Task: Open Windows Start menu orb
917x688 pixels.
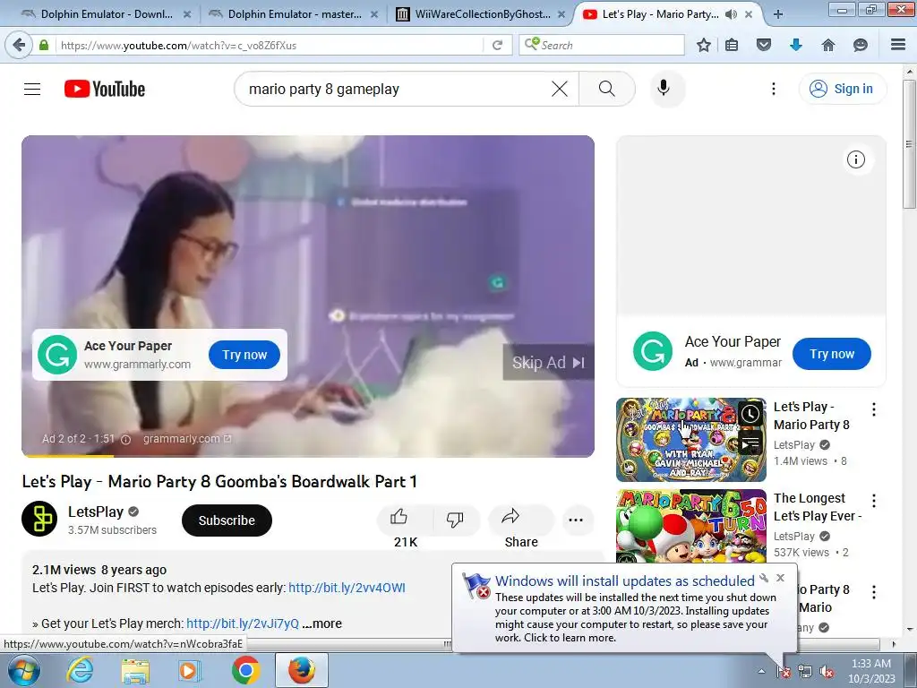Action: tap(24, 670)
